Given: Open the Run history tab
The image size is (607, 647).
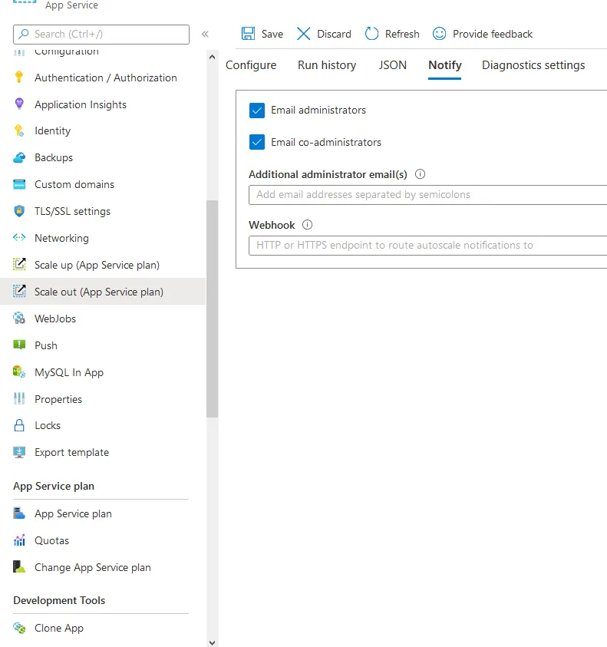Looking at the screenshot, I should point(327,65).
